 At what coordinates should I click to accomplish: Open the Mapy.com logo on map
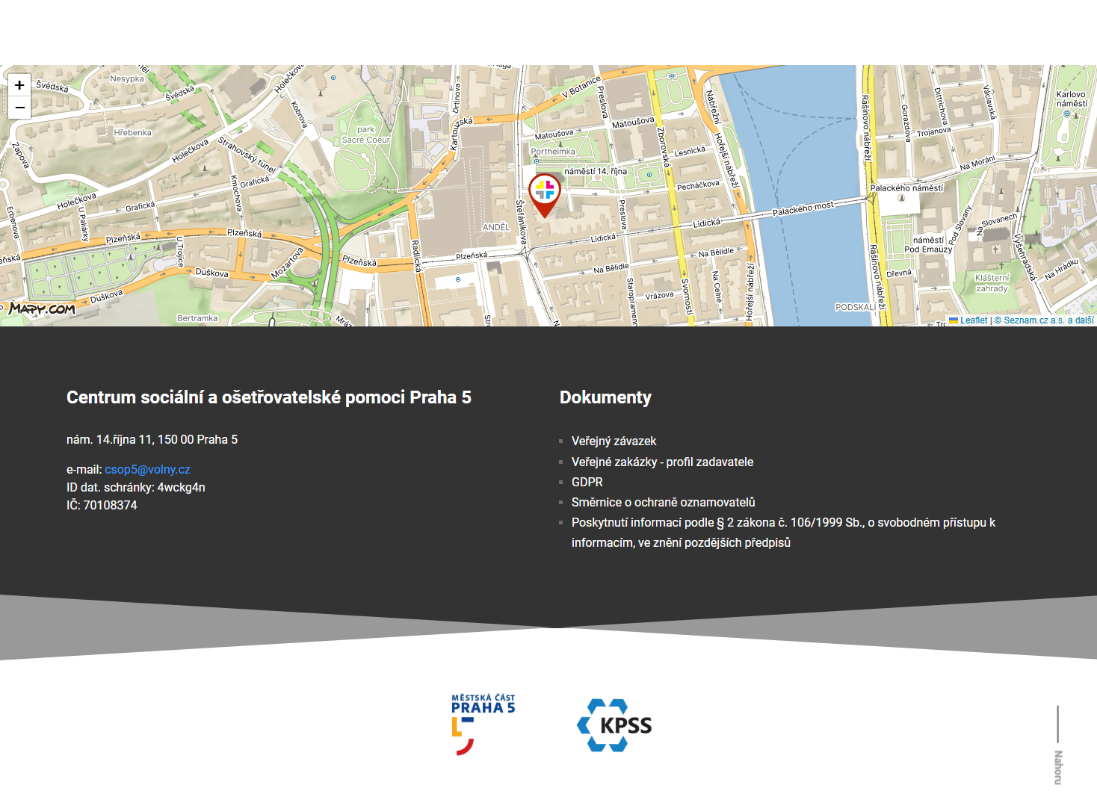(42, 309)
